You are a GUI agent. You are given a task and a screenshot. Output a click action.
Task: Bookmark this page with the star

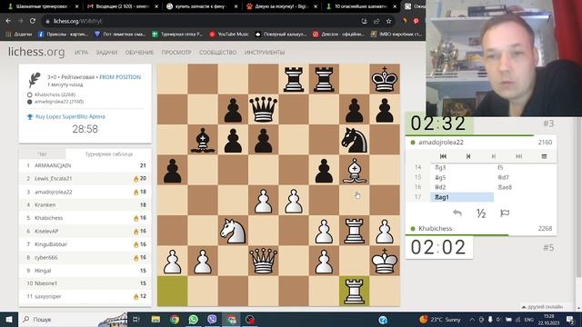(388, 21)
